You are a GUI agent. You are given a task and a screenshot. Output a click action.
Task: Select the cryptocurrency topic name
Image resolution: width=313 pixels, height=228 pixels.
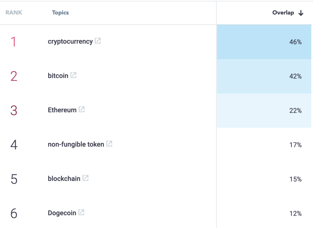[x=70, y=42]
